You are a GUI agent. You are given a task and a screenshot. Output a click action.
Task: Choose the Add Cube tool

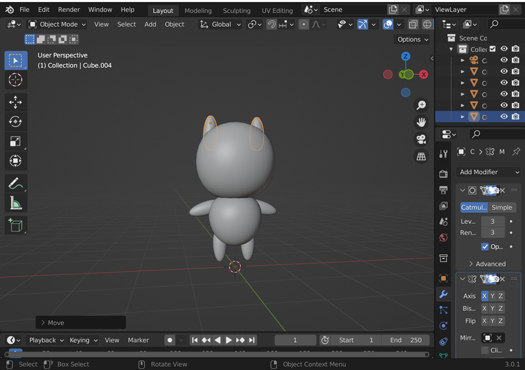[x=15, y=225]
